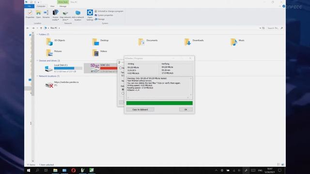This screenshot has height=174, width=310.
Task: Select the 3D Objects folder
Action: click(55, 42)
